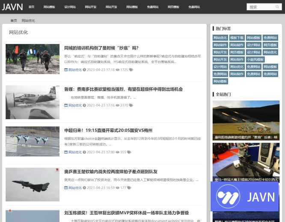Open the flying jet fighter thumbnail
The image size is (285, 222).
[33, 184]
